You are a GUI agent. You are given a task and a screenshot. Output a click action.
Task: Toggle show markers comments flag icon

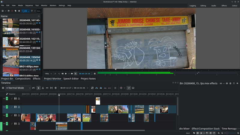click(207, 133)
